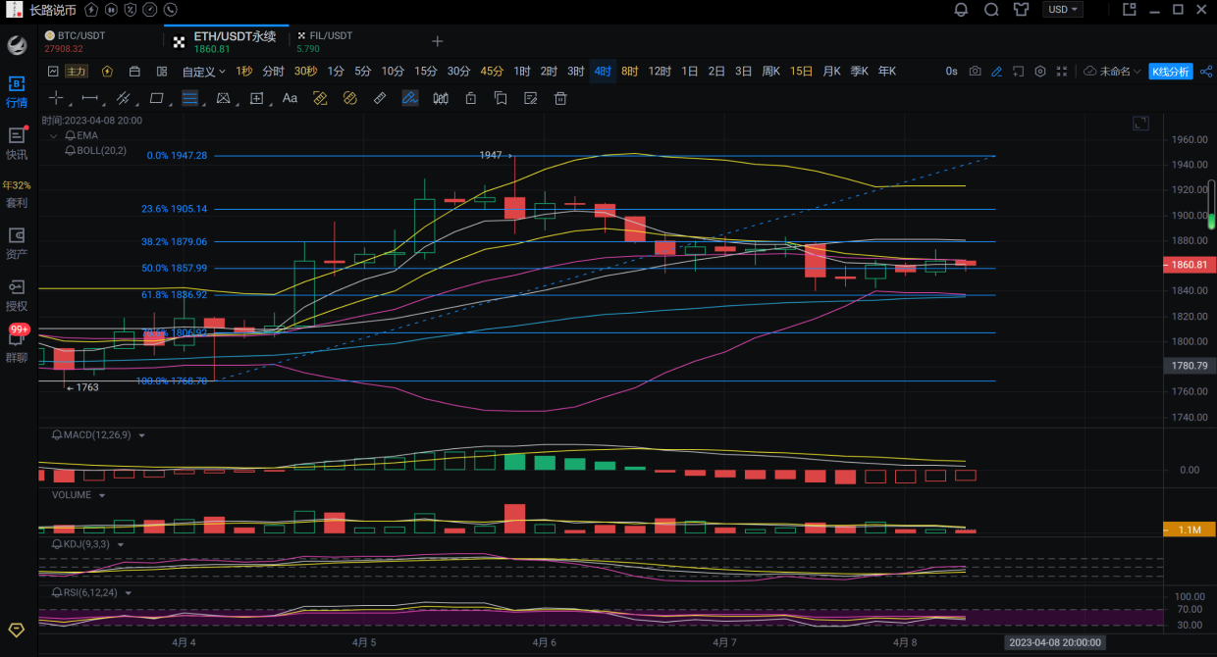
Task: Open chart settings hexagon icon
Action: (1040, 72)
